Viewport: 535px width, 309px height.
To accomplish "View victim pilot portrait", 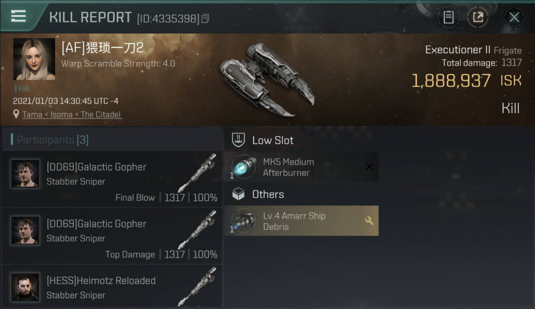I will (x=34, y=59).
